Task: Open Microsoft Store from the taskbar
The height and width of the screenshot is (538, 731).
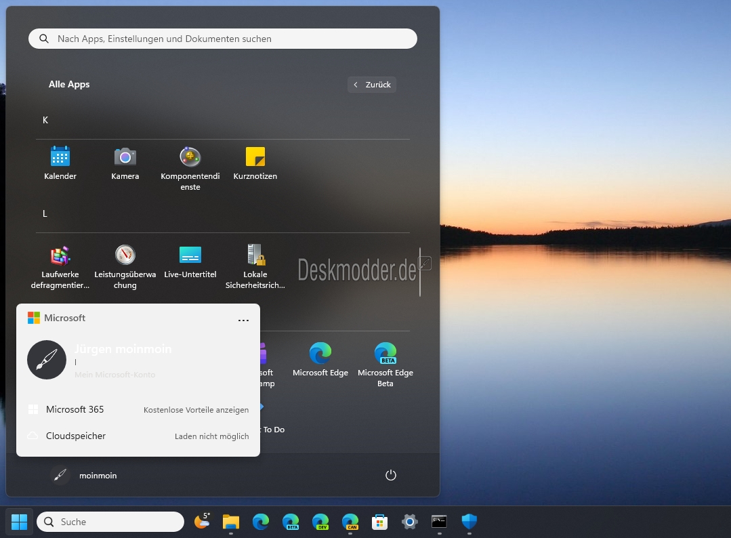Action: point(380,522)
